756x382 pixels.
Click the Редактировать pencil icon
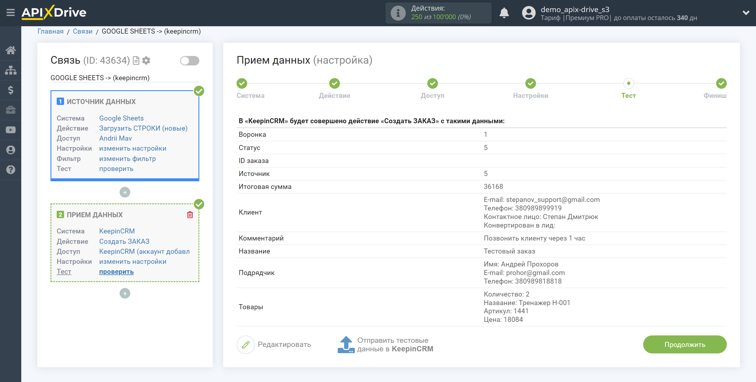tap(246, 345)
